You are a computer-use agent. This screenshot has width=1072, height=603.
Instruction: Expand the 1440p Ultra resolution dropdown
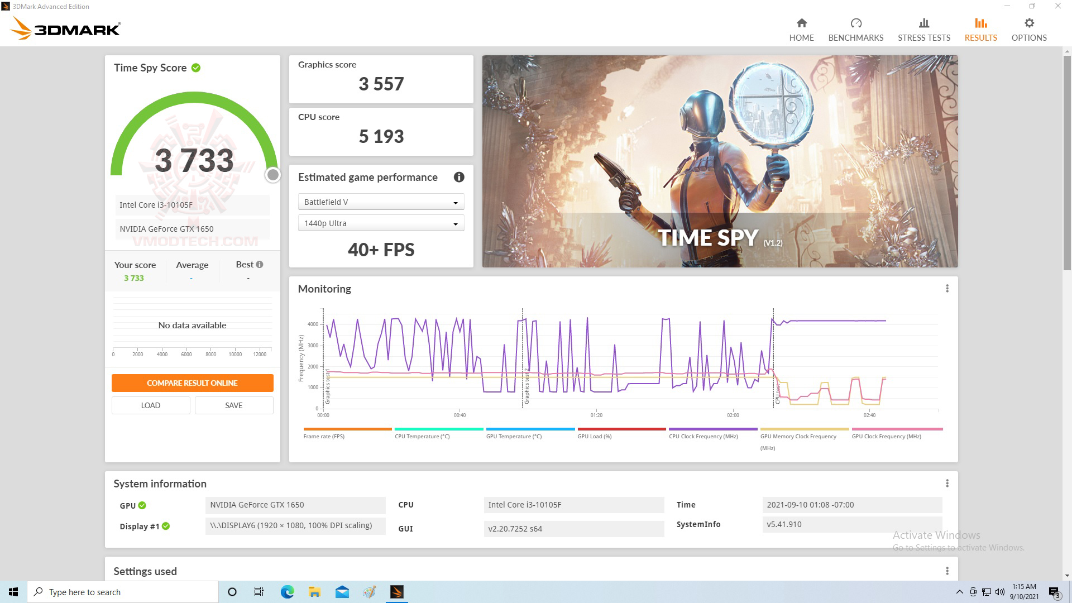(381, 223)
